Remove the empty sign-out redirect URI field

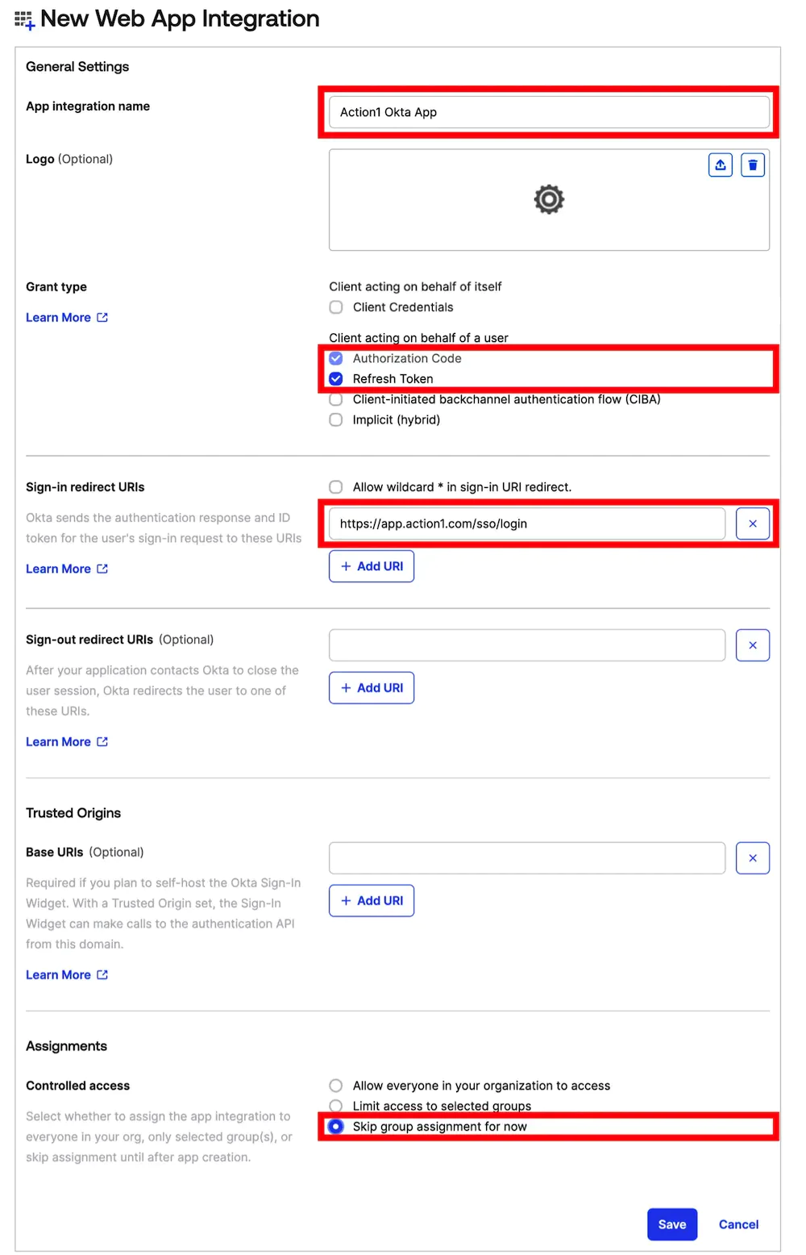[x=752, y=644]
